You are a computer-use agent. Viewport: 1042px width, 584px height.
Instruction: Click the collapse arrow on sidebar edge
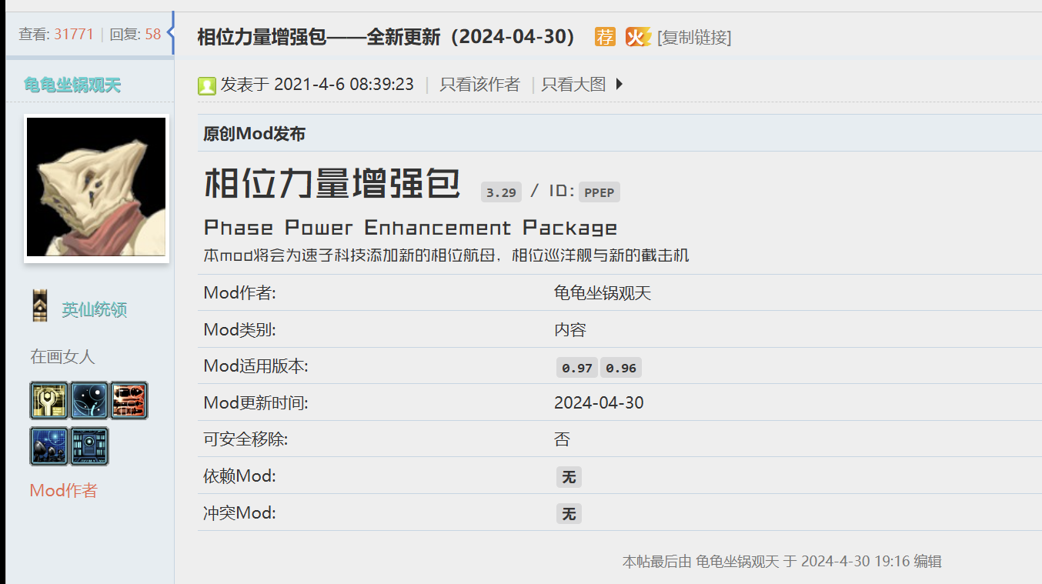(x=171, y=33)
